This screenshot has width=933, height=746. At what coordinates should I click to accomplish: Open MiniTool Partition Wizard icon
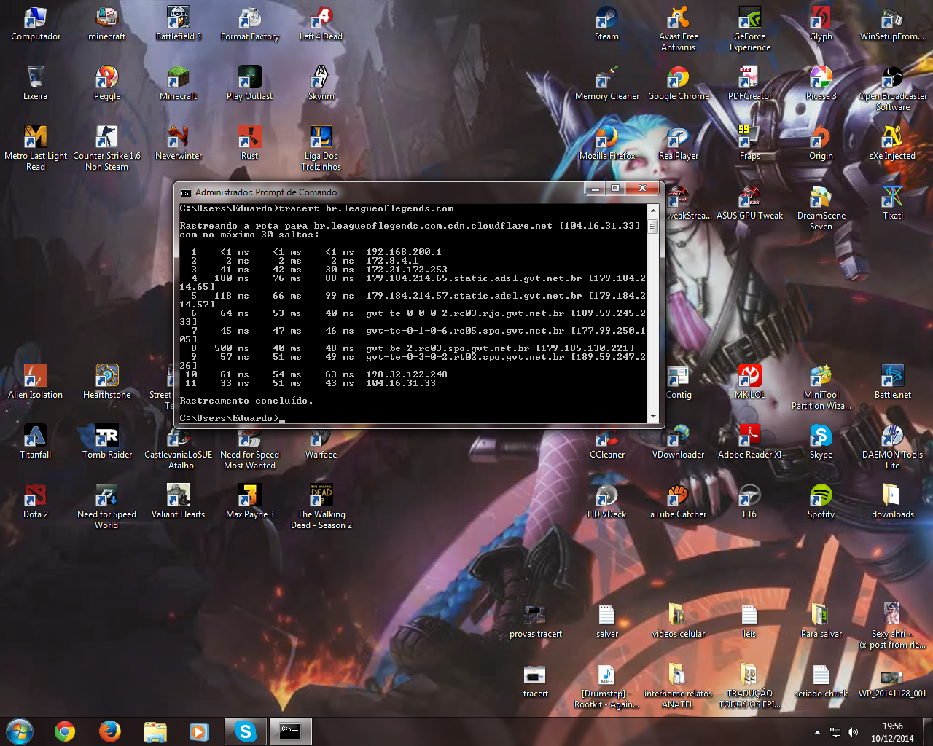(821, 388)
